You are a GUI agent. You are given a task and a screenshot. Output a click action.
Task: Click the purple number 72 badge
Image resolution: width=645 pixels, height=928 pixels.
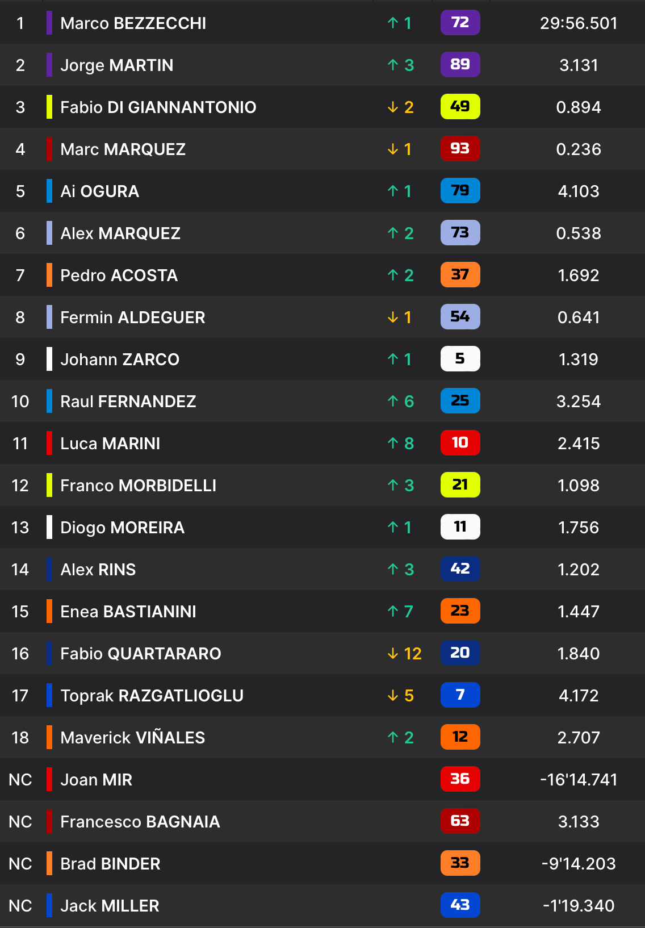pos(460,23)
